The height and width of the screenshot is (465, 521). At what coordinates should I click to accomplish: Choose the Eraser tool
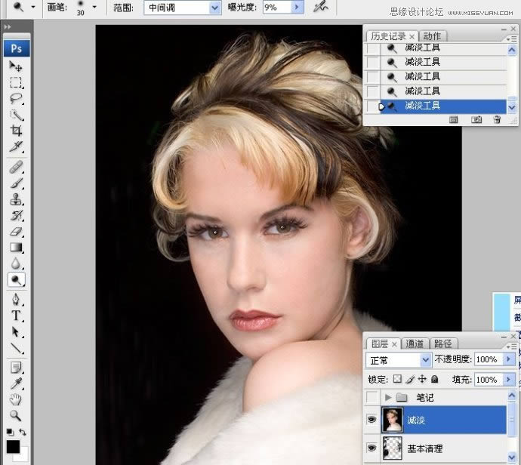click(16, 232)
